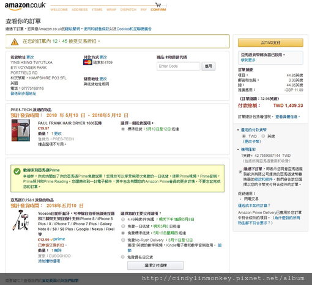Change the delivery address link
This screenshot has width=312, height=285.
click(x=30, y=57)
